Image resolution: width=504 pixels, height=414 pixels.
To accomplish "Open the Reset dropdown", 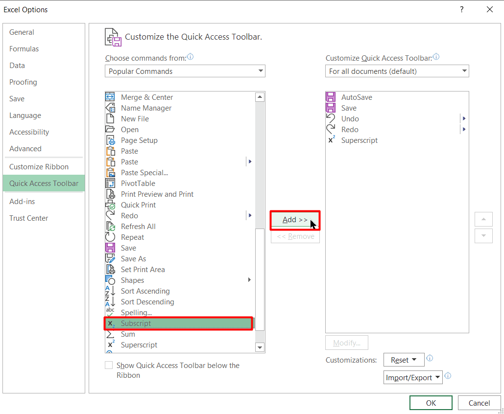I will click(x=404, y=359).
